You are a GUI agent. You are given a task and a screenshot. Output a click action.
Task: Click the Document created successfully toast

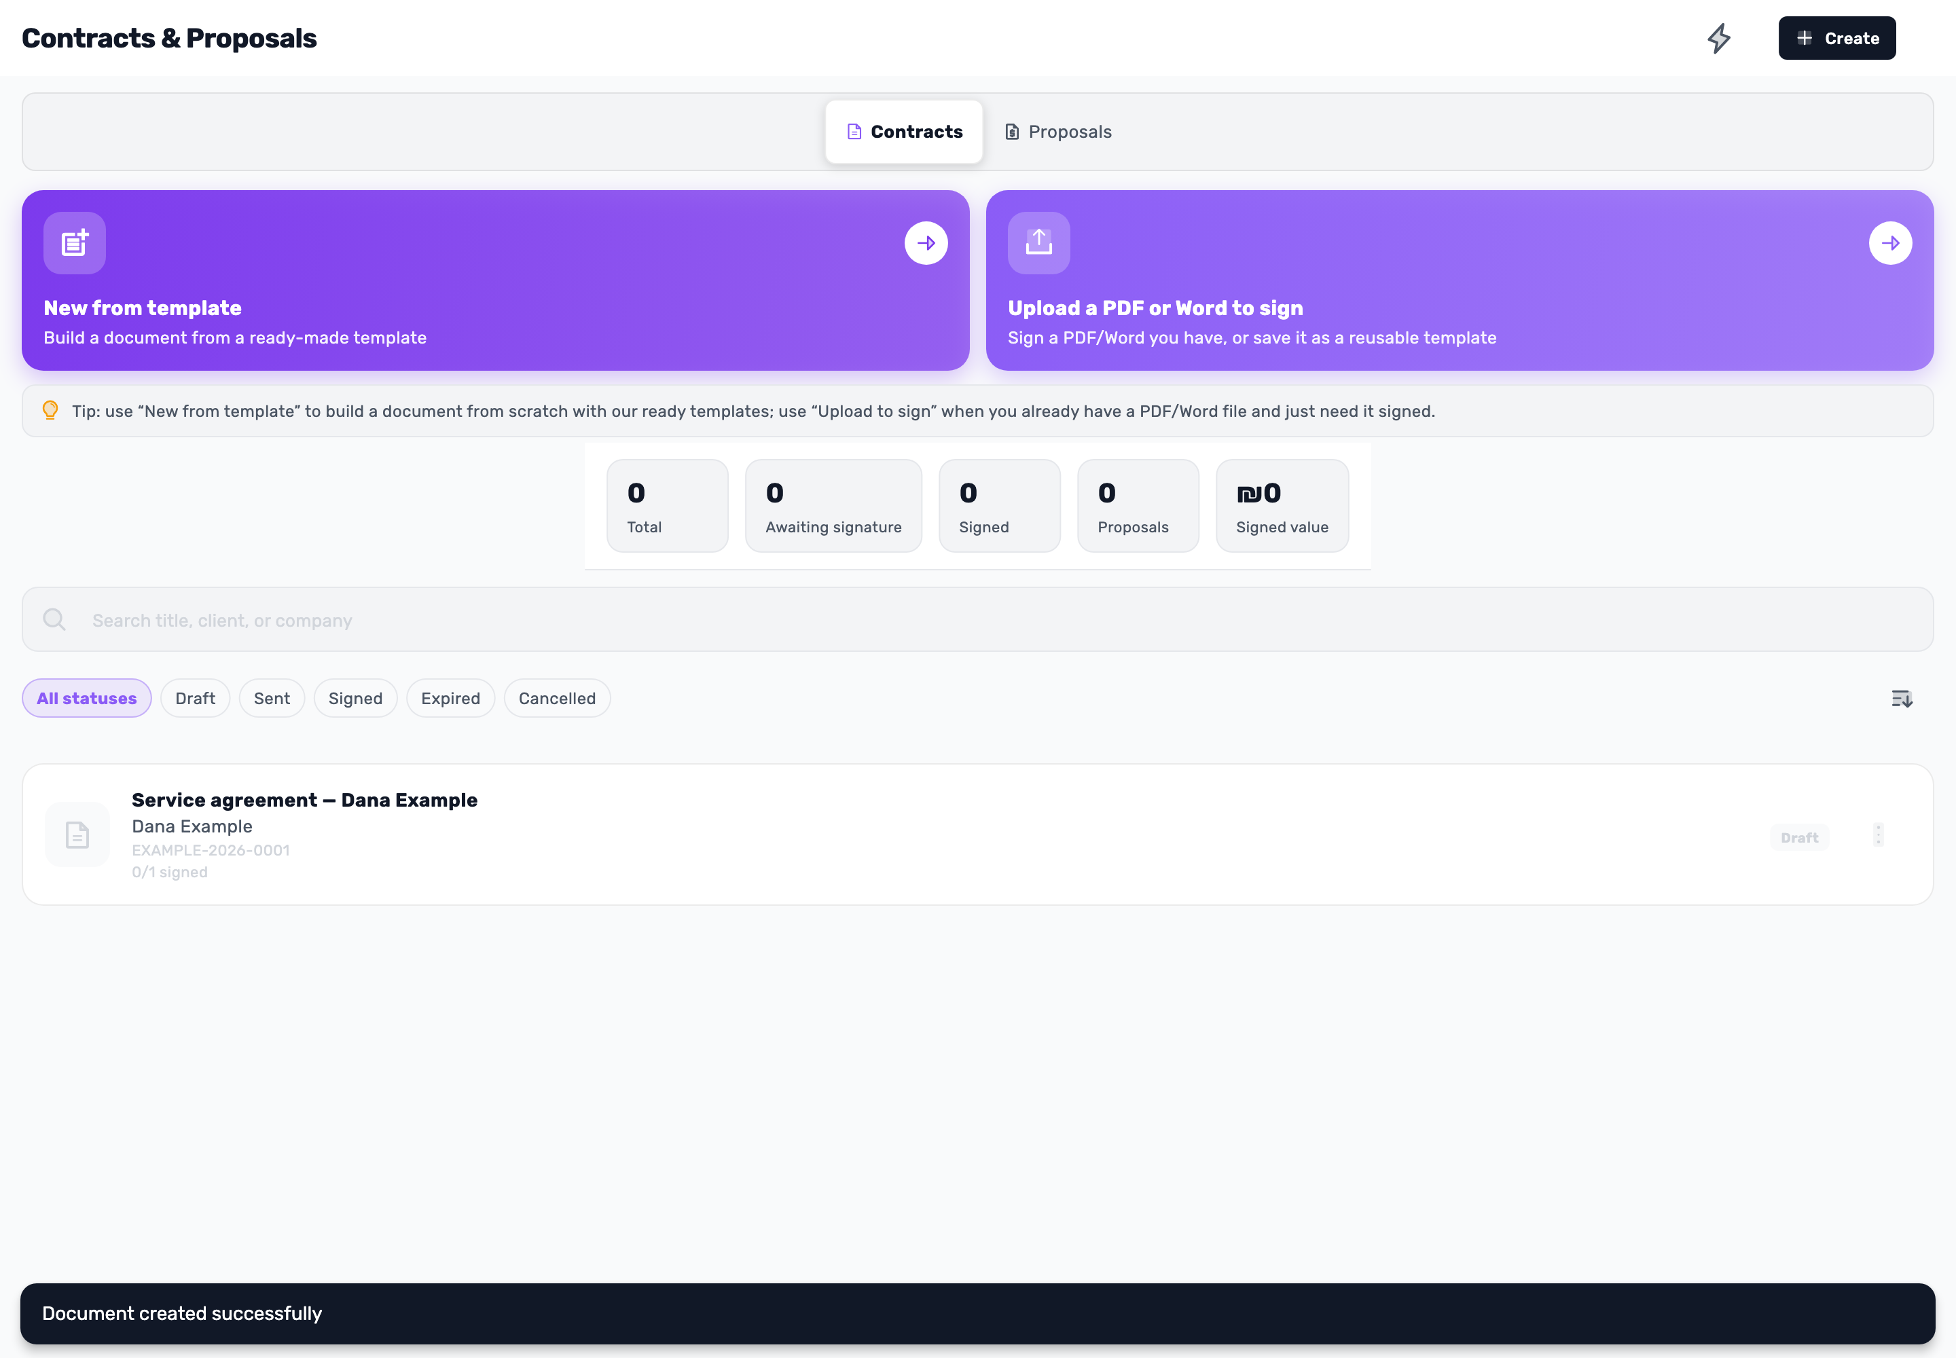[977, 1313]
